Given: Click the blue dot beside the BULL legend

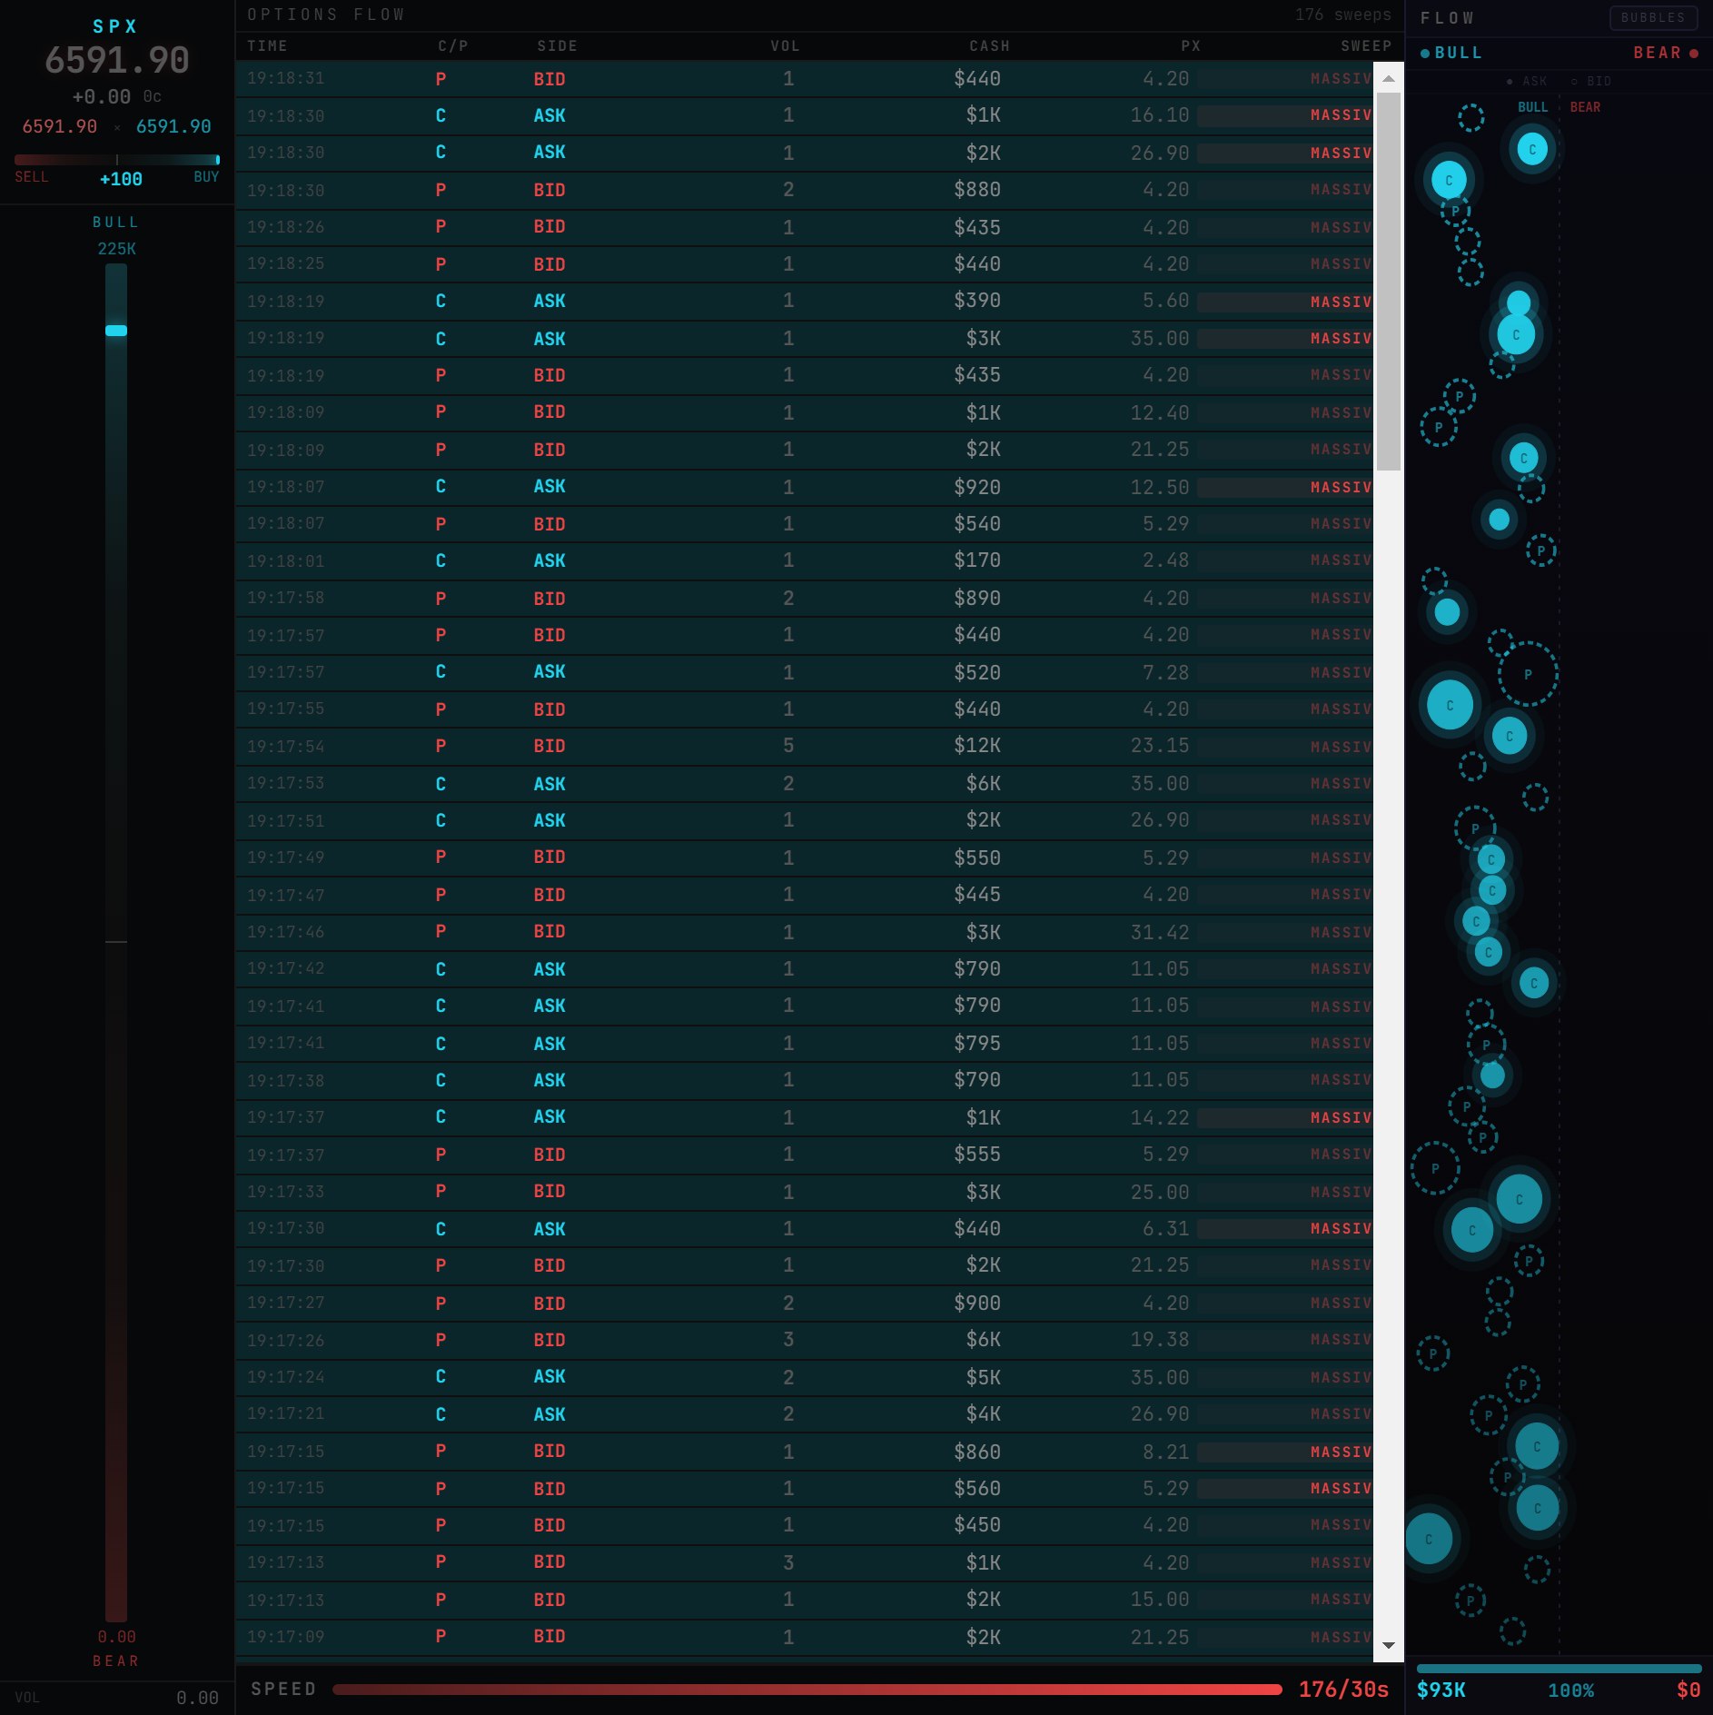Looking at the screenshot, I should [1425, 54].
